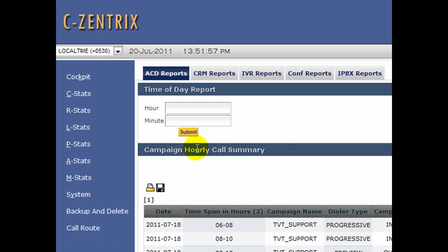Click the floppy disk save icon
This screenshot has width=448, height=252.
[x=160, y=188]
